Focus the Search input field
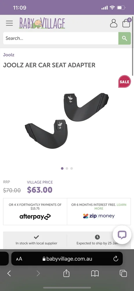The image size is (134, 291). click(x=61, y=38)
